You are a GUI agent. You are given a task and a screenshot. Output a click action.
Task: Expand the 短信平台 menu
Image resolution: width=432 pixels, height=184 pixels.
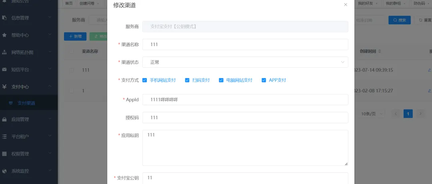(x=50, y=69)
